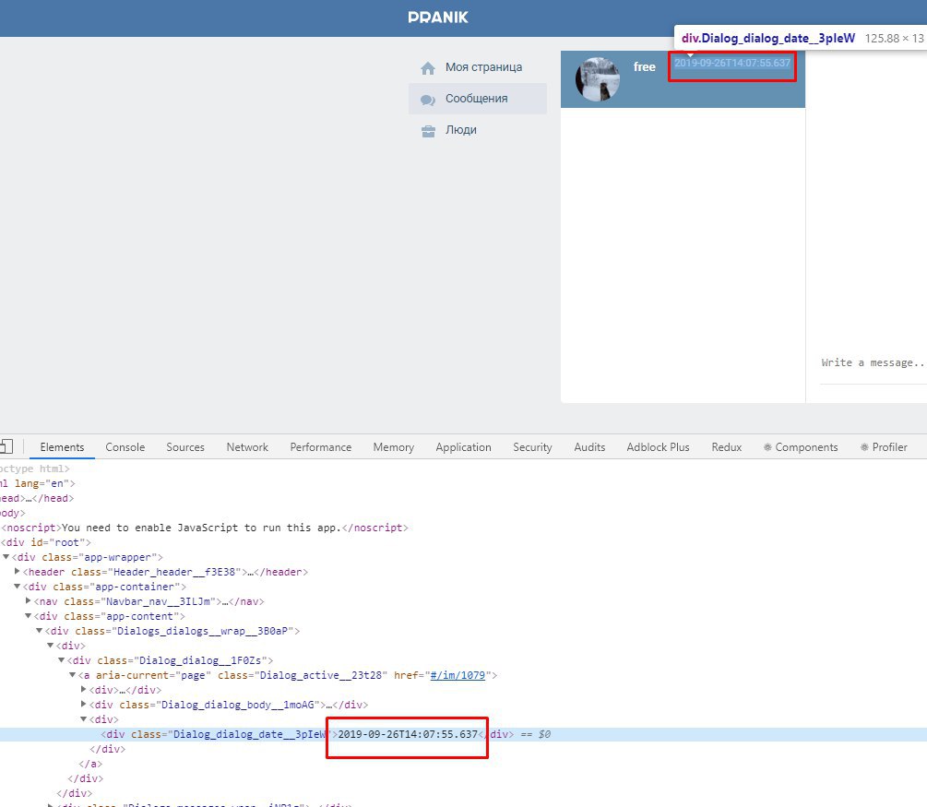Collapse the div class="app-content" node
This screenshot has height=807, width=927.
[28, 615]
